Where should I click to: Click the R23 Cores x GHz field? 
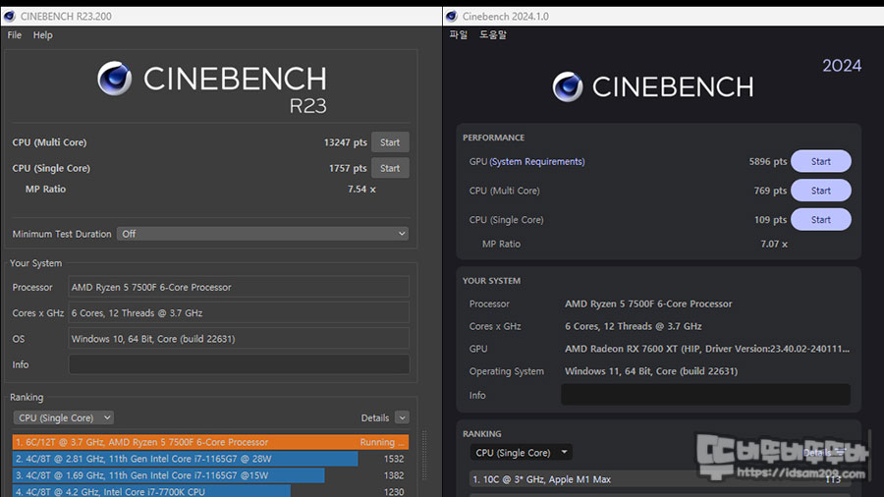[239, 312]
